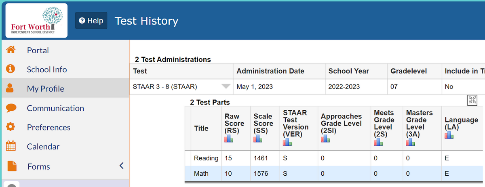Open Forms in sidebar
The image size is (485, 187).
(39, 166)
